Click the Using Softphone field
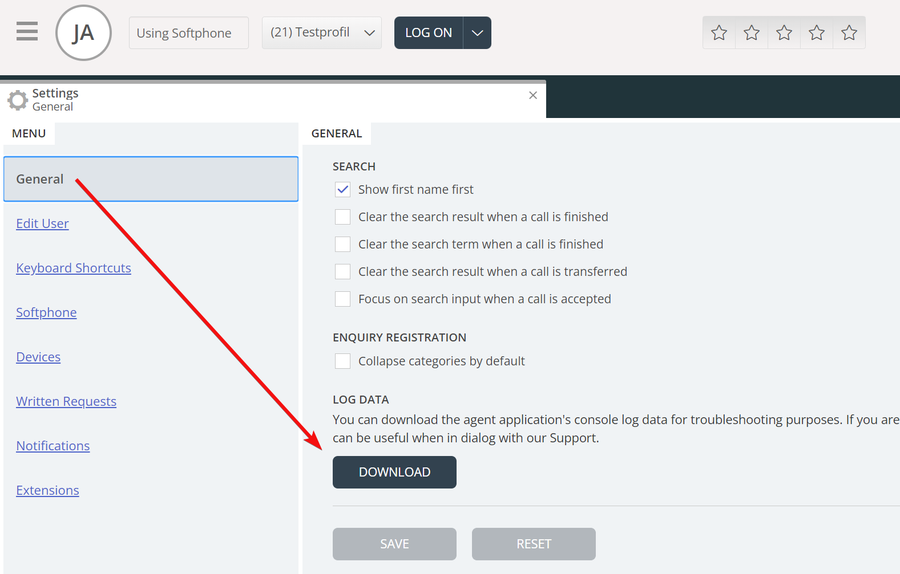The height and width of the screenshot is (574, 900). click(188, 33)
